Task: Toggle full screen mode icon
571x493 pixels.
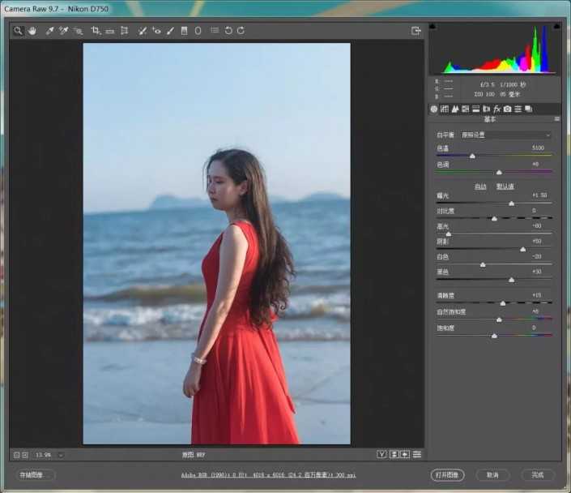Action: pos(416,31)
